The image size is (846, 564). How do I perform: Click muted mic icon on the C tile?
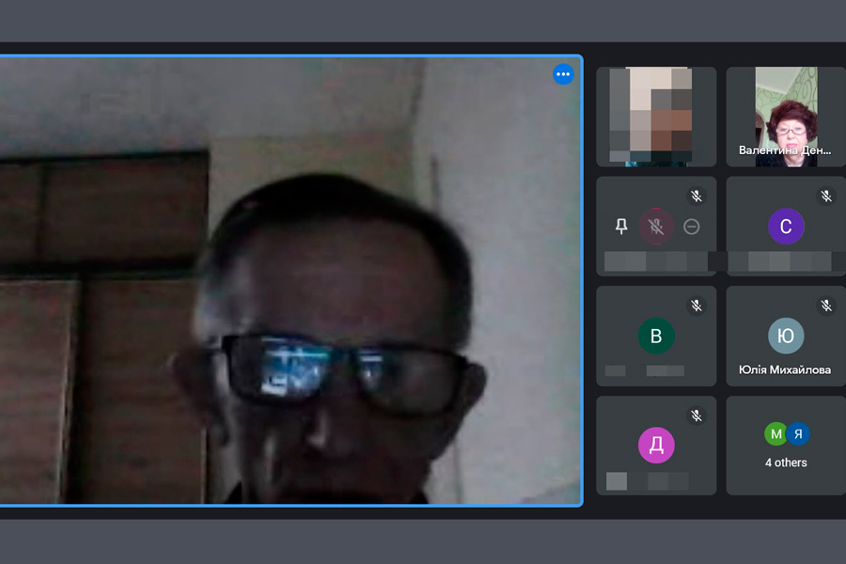click(x=826, y=196)
